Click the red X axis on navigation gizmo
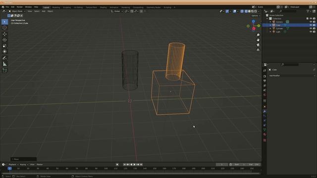This screenshot has width=317, height=178. tap(254, 29)
